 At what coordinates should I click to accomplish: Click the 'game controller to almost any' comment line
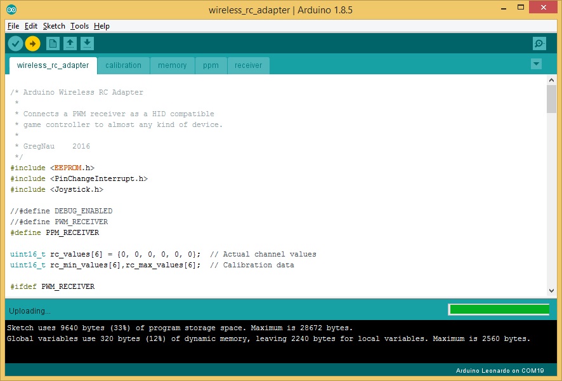[119, 124]
